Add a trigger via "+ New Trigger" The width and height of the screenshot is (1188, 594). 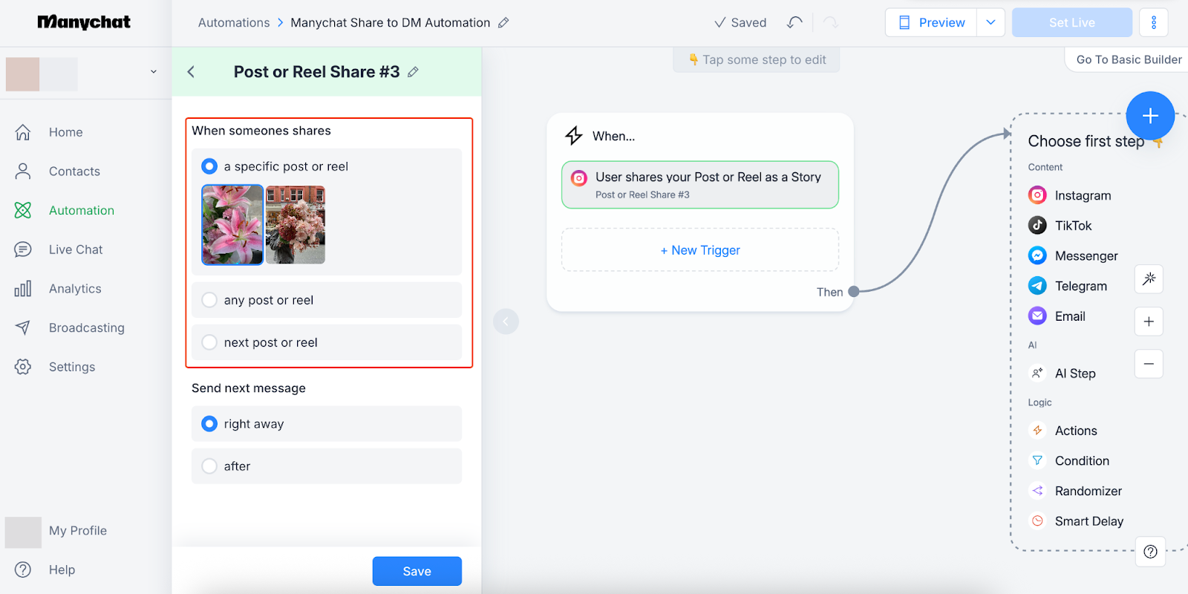700,250
